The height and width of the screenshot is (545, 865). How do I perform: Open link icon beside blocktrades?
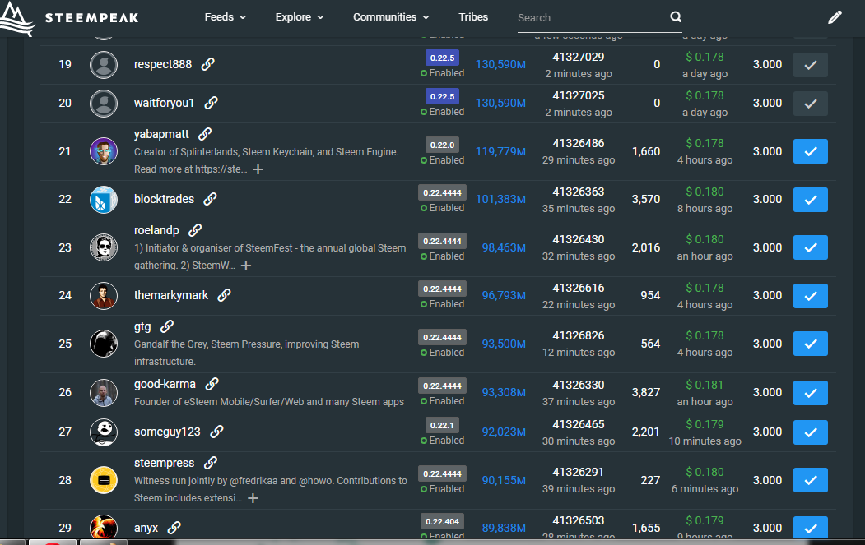pyautogui.click(x=210, y=199)
